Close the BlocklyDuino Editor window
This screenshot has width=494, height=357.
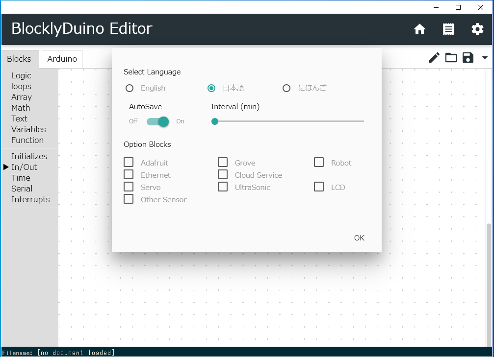[x=480, y=7]
